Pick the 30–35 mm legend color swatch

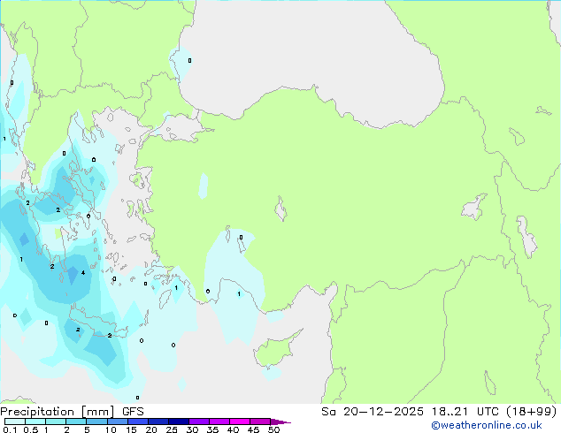pos(198,422)
